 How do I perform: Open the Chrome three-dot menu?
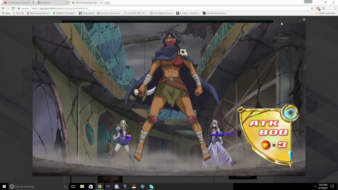click(x=335, y=8)
